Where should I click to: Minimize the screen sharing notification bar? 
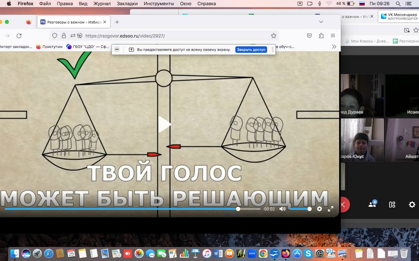117,50
